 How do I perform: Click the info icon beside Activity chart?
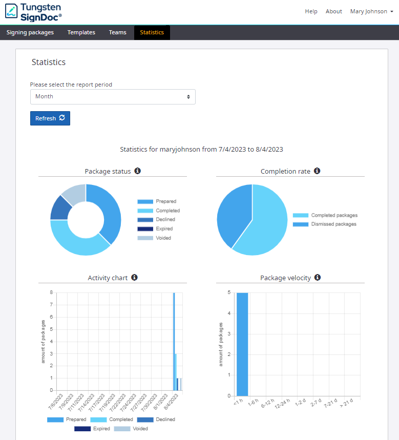pyautogui.click(x=134, y=278)
